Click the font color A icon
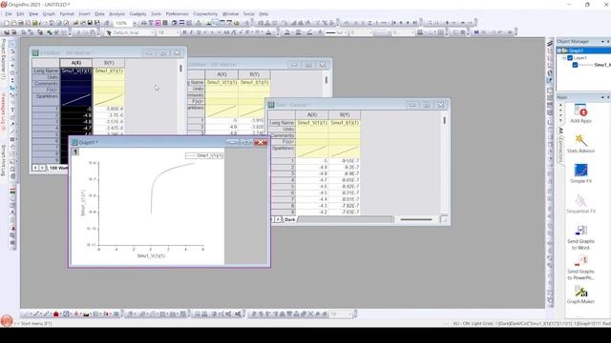The height and width of the screenshot is (343, 611). pyautogui.click(x=268, y=32)
